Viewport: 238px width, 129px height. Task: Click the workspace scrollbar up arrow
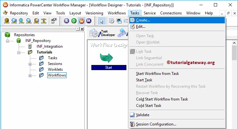point(234,43)
